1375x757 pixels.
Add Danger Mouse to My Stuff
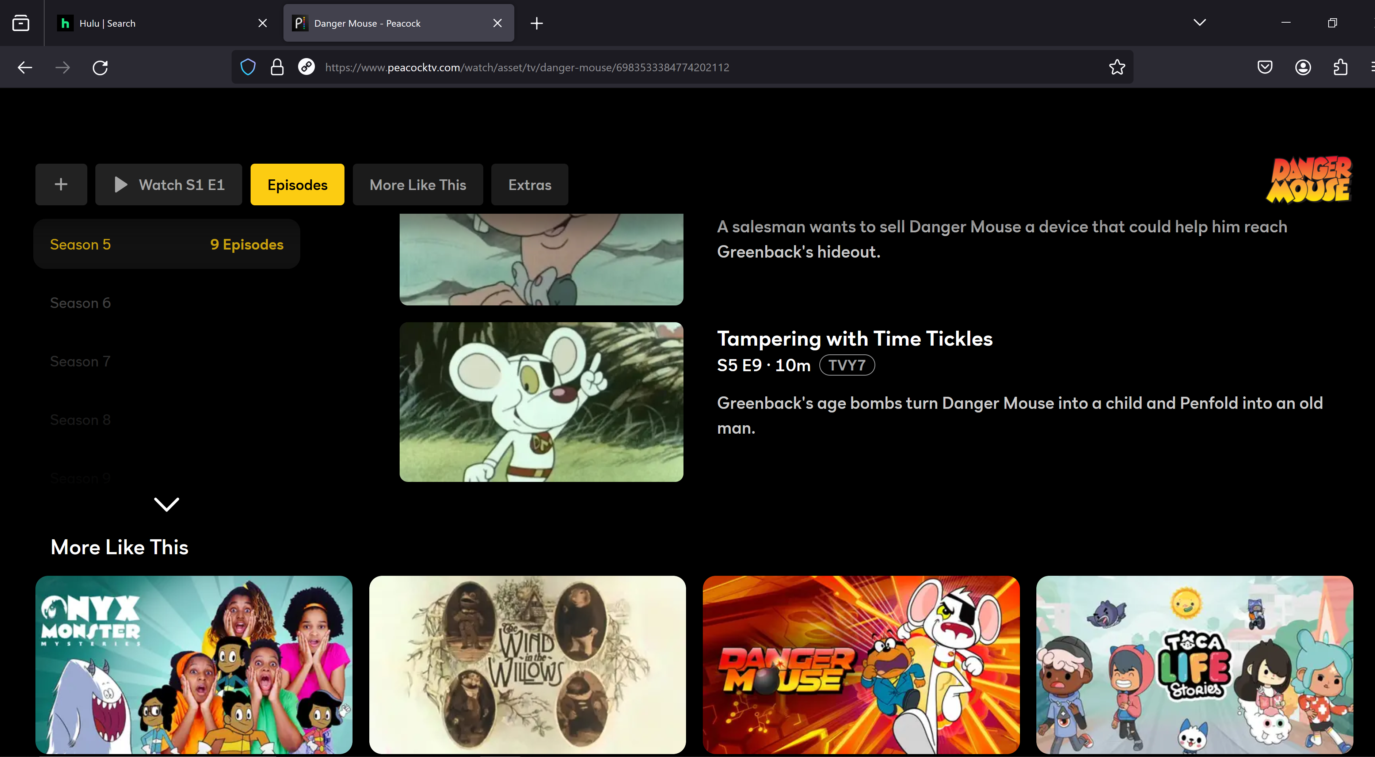click(x=61, y=184)
